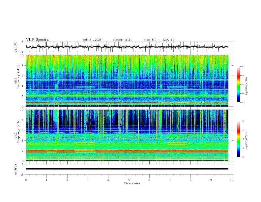Click the log(PSD) label beside ch.1 color bar
The height and width of the screenshot is (202, 261).
click(x=246, y=86)
